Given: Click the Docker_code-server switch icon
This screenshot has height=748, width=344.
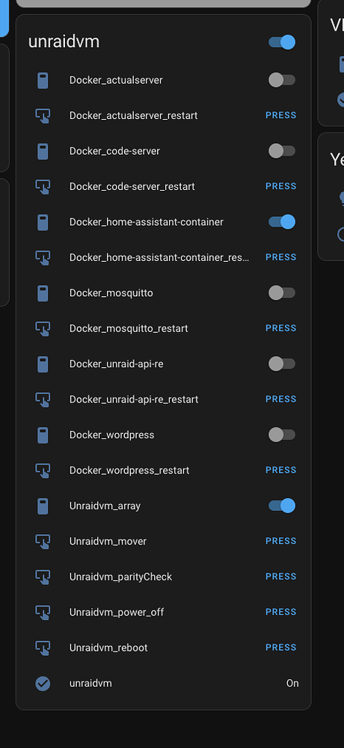Looking at the screenshot, I should (x=43, y=151).
